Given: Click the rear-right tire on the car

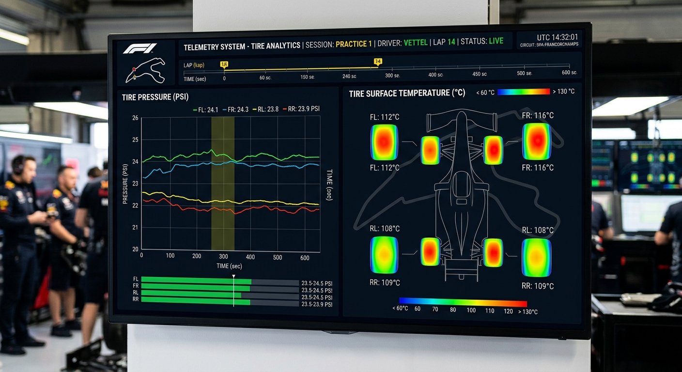Looking at the screenshot, I should [x=493, y=252].
